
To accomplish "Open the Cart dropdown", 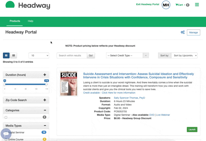I will (181, 5).
